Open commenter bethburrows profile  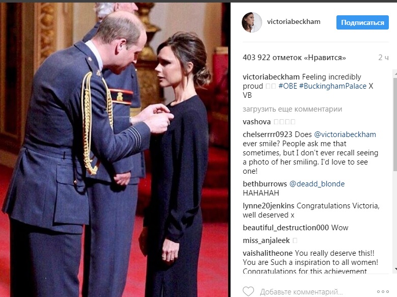(265, 184)
